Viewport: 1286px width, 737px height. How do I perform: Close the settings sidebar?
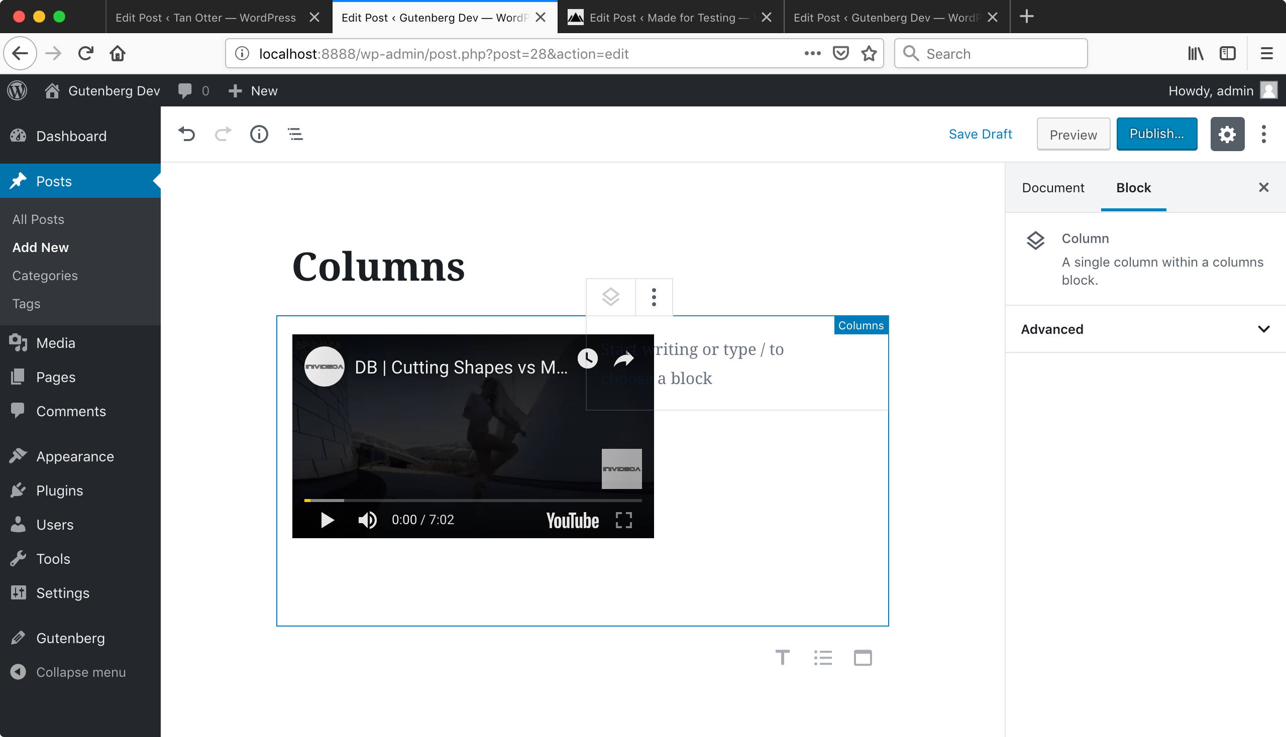coord(1263,188)
